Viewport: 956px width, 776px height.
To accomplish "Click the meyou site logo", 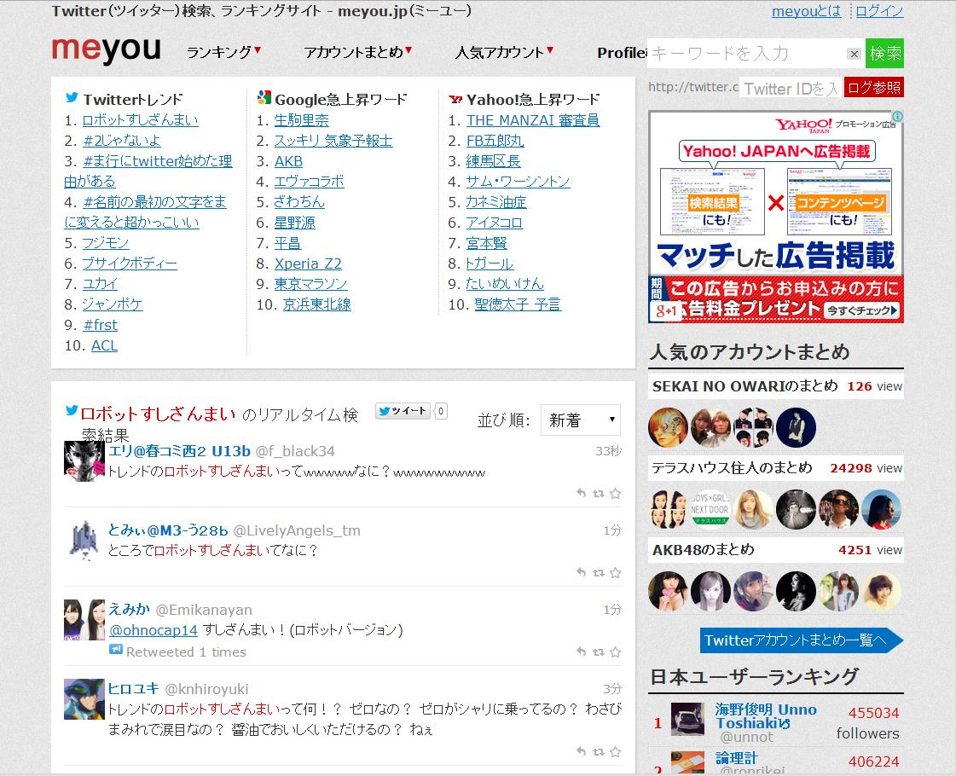I will tap(106, 49).
